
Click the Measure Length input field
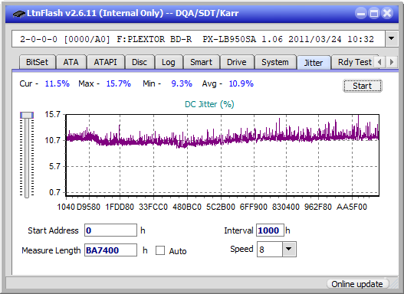(x=110, y=250)
